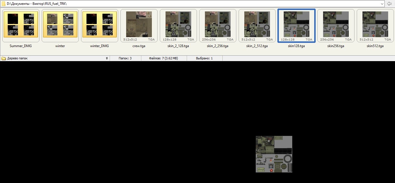Open the winter_DMG folder thumbnail
The height and width of the screenshot is (183, 395).
coord(100,26)
